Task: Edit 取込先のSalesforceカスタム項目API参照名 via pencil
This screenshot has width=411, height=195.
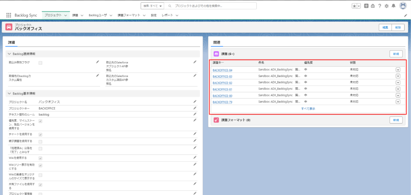Action: pos(195,75)
